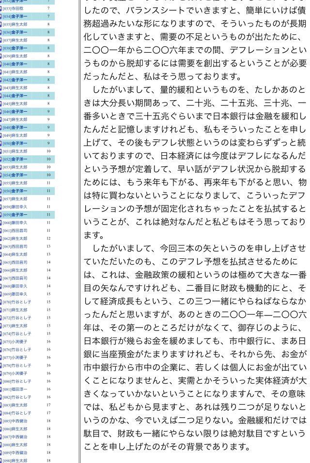Open speech [052]金子洋一
This screenshot has width=310, height=463.
[x=15, y=160]
